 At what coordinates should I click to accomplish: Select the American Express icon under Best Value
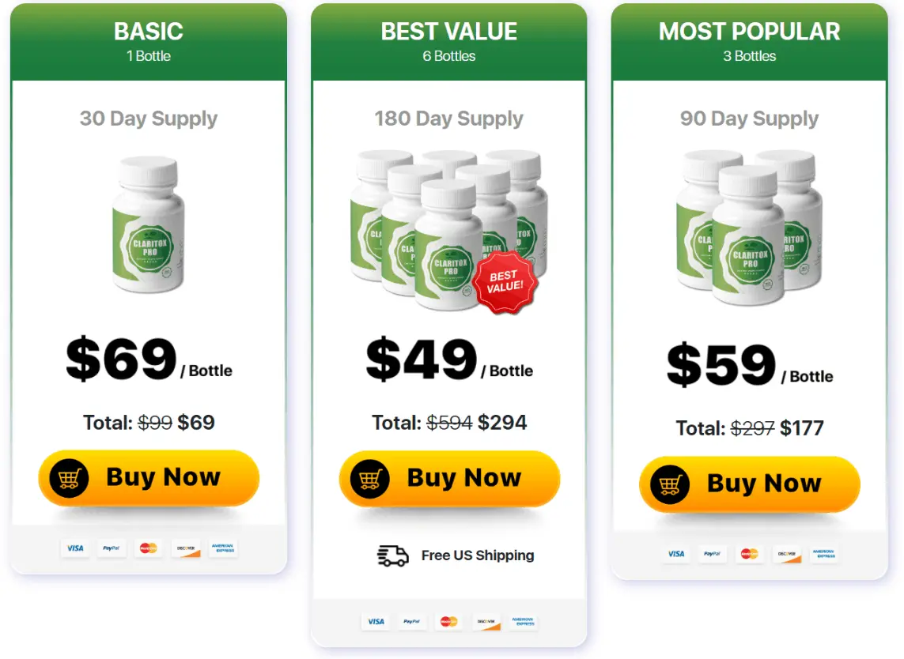pos(523,622)
